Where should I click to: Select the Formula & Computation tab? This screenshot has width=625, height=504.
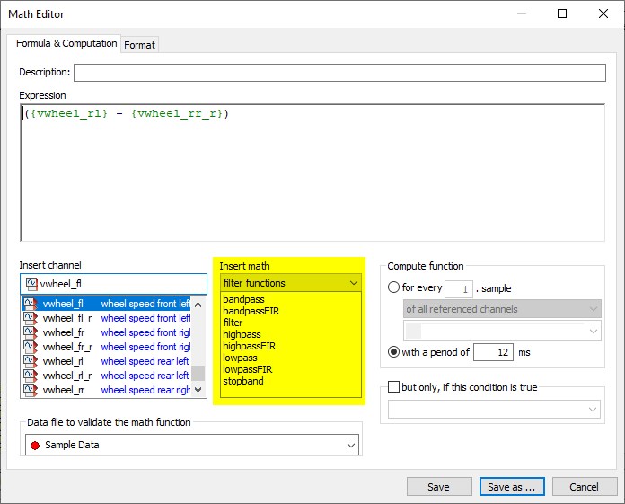[x=66, y=43]
